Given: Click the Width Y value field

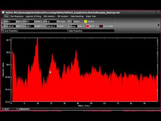Looking at the screenshot, I should [30, 26].
